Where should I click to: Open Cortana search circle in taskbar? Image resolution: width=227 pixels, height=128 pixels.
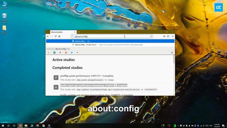pyautogui.click(x=9, y=126)
